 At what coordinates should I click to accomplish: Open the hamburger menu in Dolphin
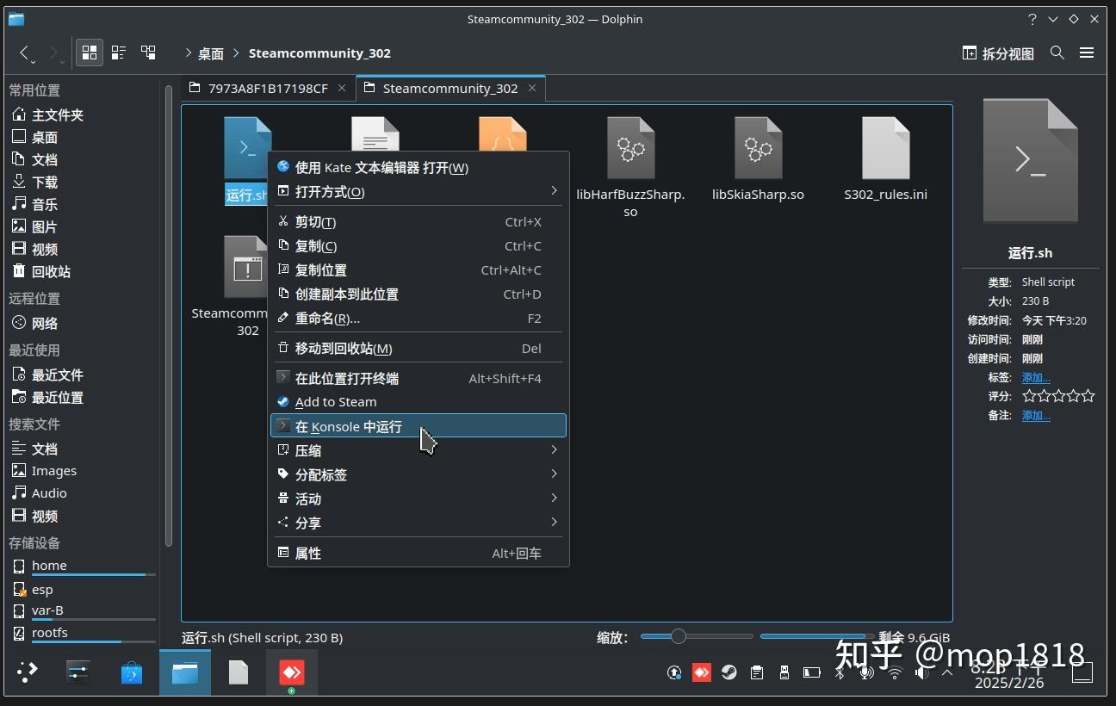(x=1087, y=53)
